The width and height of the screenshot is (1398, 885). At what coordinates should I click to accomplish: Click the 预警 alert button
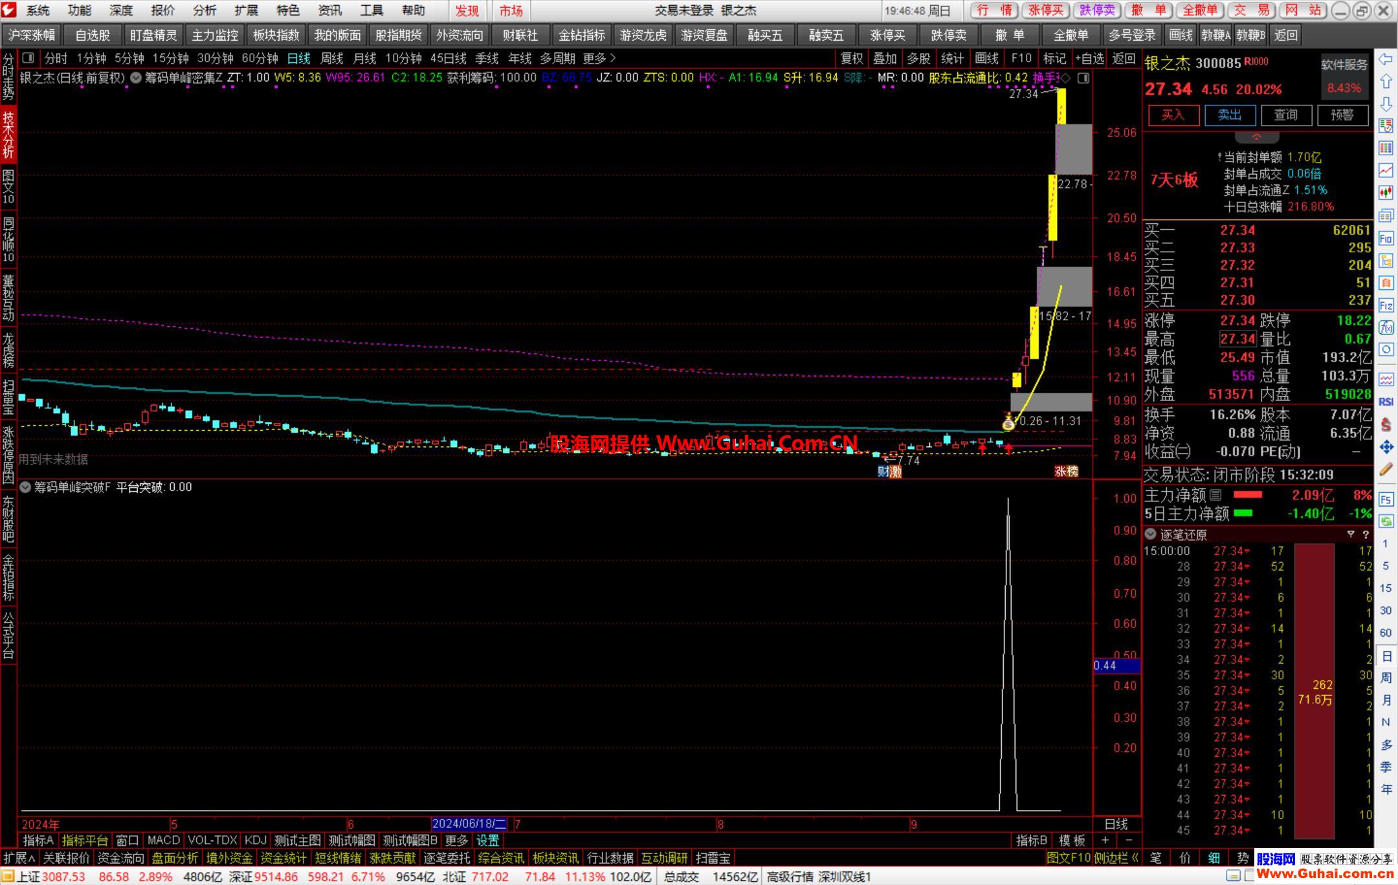[1342, 115]
